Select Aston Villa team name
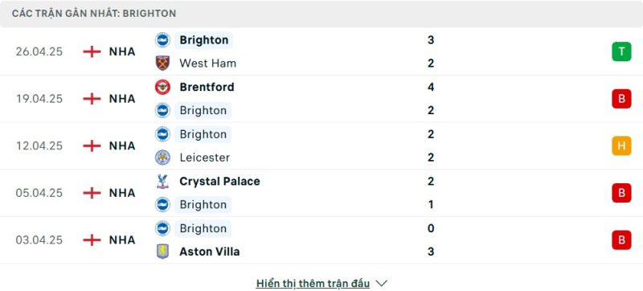Image resolution: width=643 pixels, height=291 pixels. pyautogui.click(x=210, y=252)
